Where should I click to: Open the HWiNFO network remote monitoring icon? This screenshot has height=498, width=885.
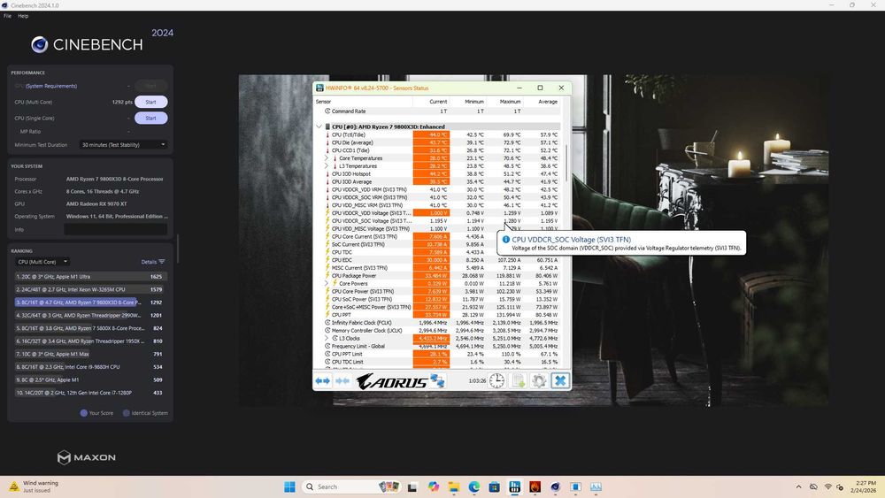pyautogui.click(x=437, y=380)
